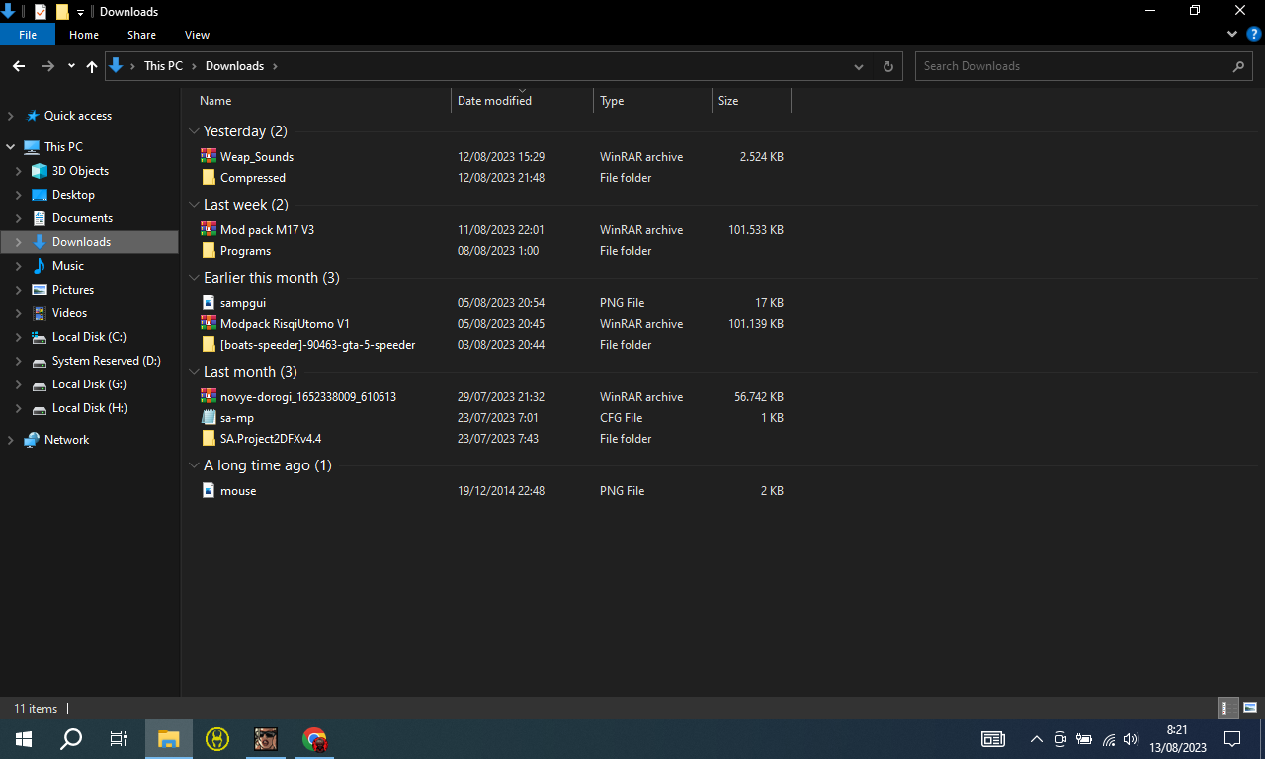Screen dimensions: 1265x759
Task: Click the Properties quick access toolbar icon
Action: coord(40,12)
